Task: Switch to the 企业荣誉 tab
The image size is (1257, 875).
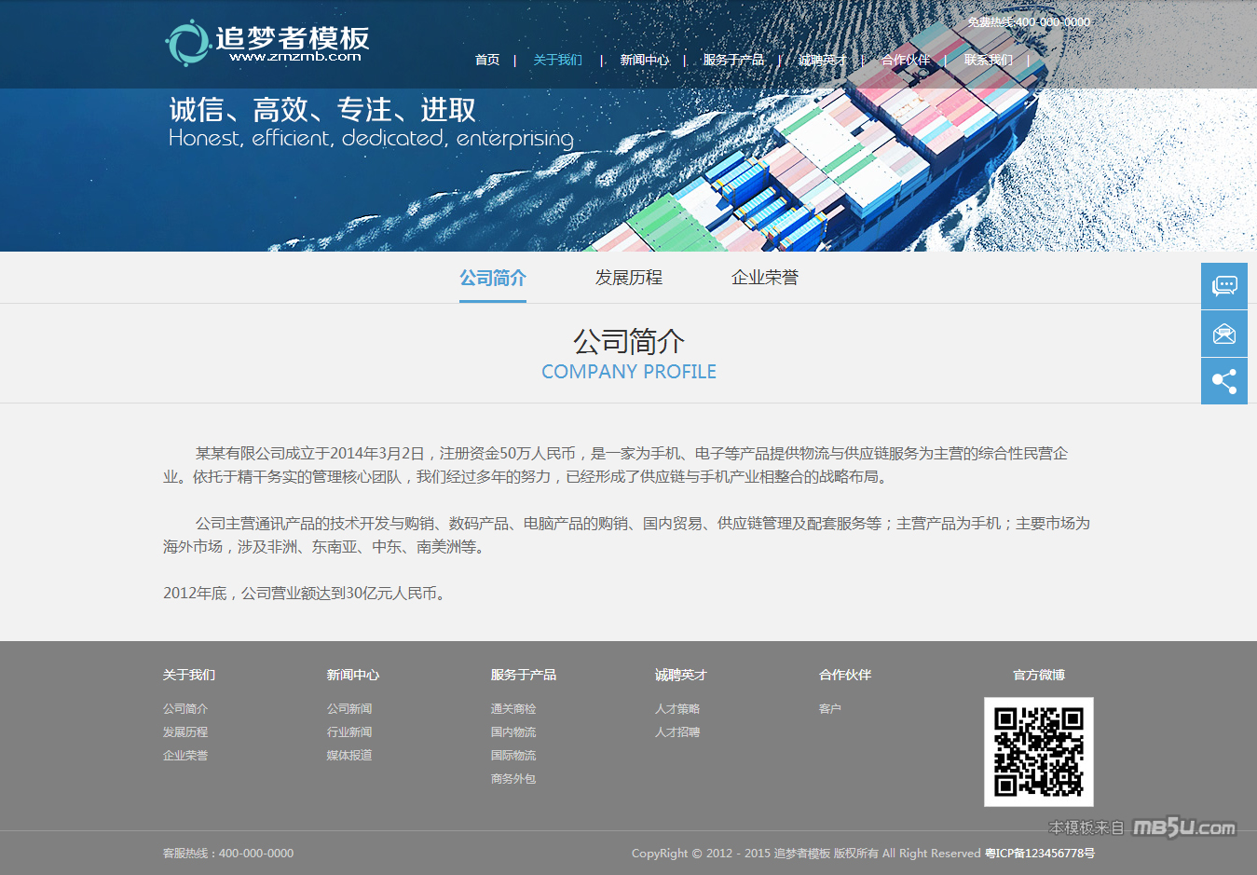Action: click(x=764, y=278)
